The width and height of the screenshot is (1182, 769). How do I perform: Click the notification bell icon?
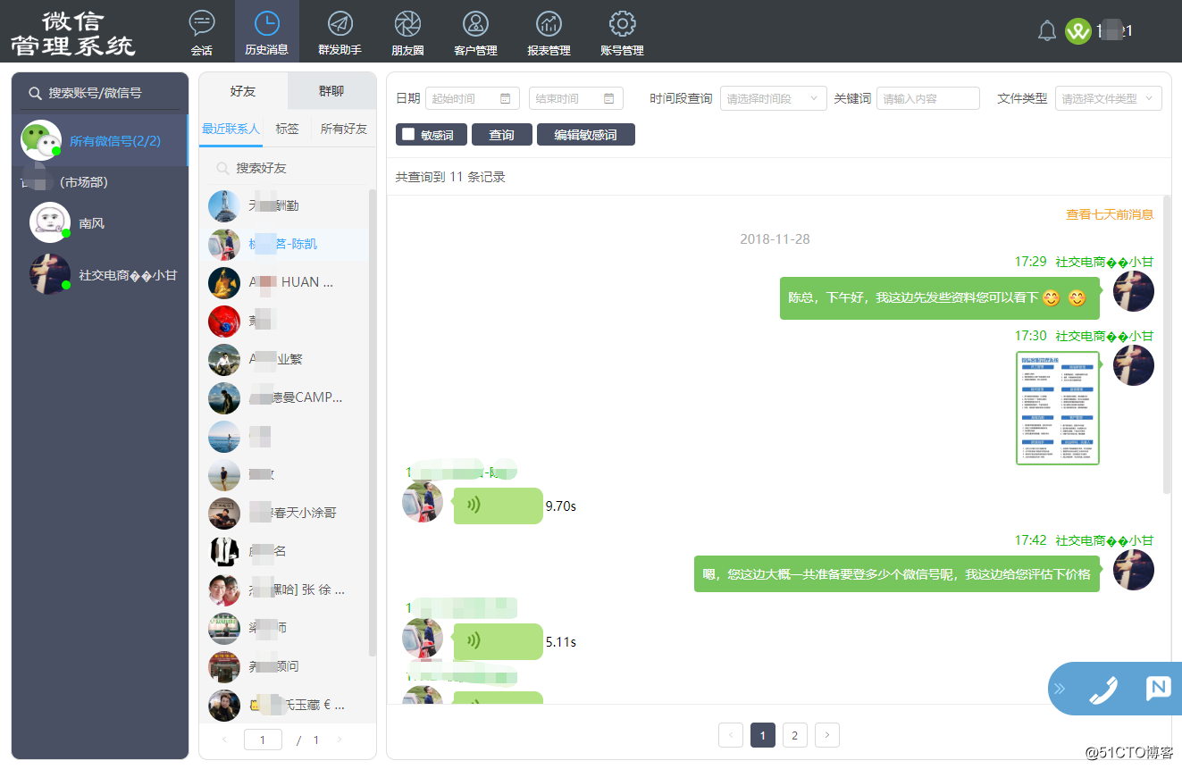point(1047,31)
